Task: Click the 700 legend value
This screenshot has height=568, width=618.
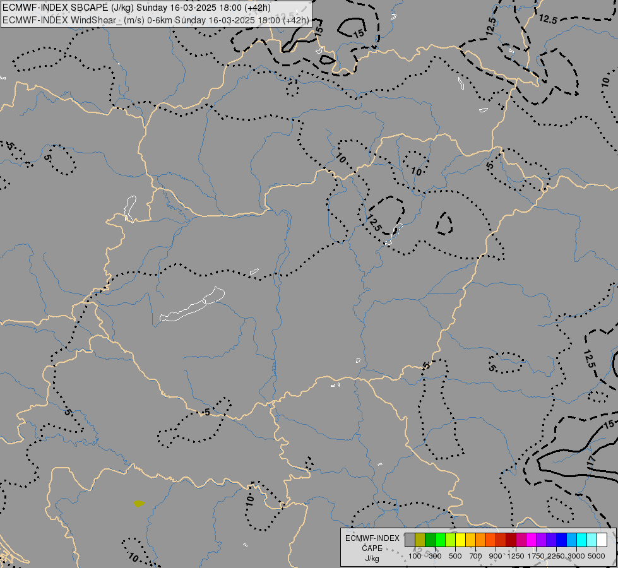Action: (476, 556)
